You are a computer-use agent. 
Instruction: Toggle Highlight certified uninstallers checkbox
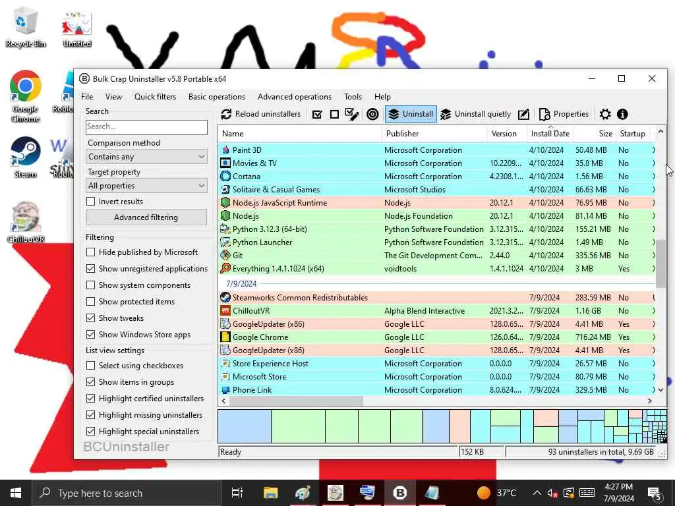[90, 399]
